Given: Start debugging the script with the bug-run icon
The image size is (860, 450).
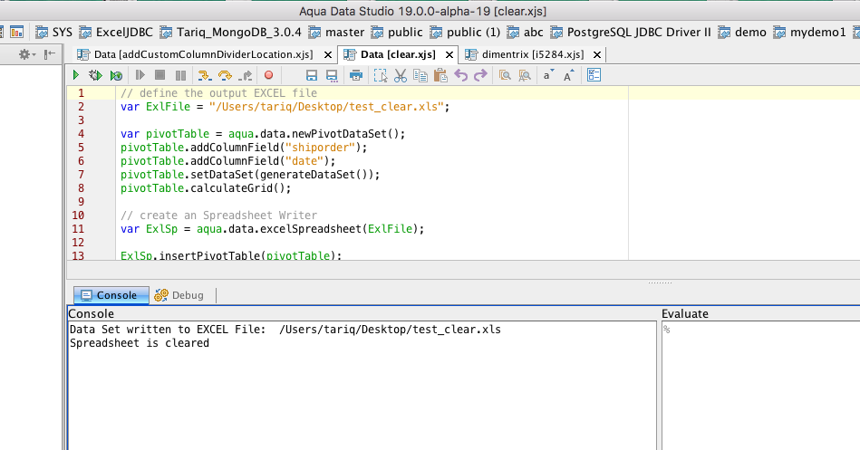Looking at the screenshot, I should [95, 75].
